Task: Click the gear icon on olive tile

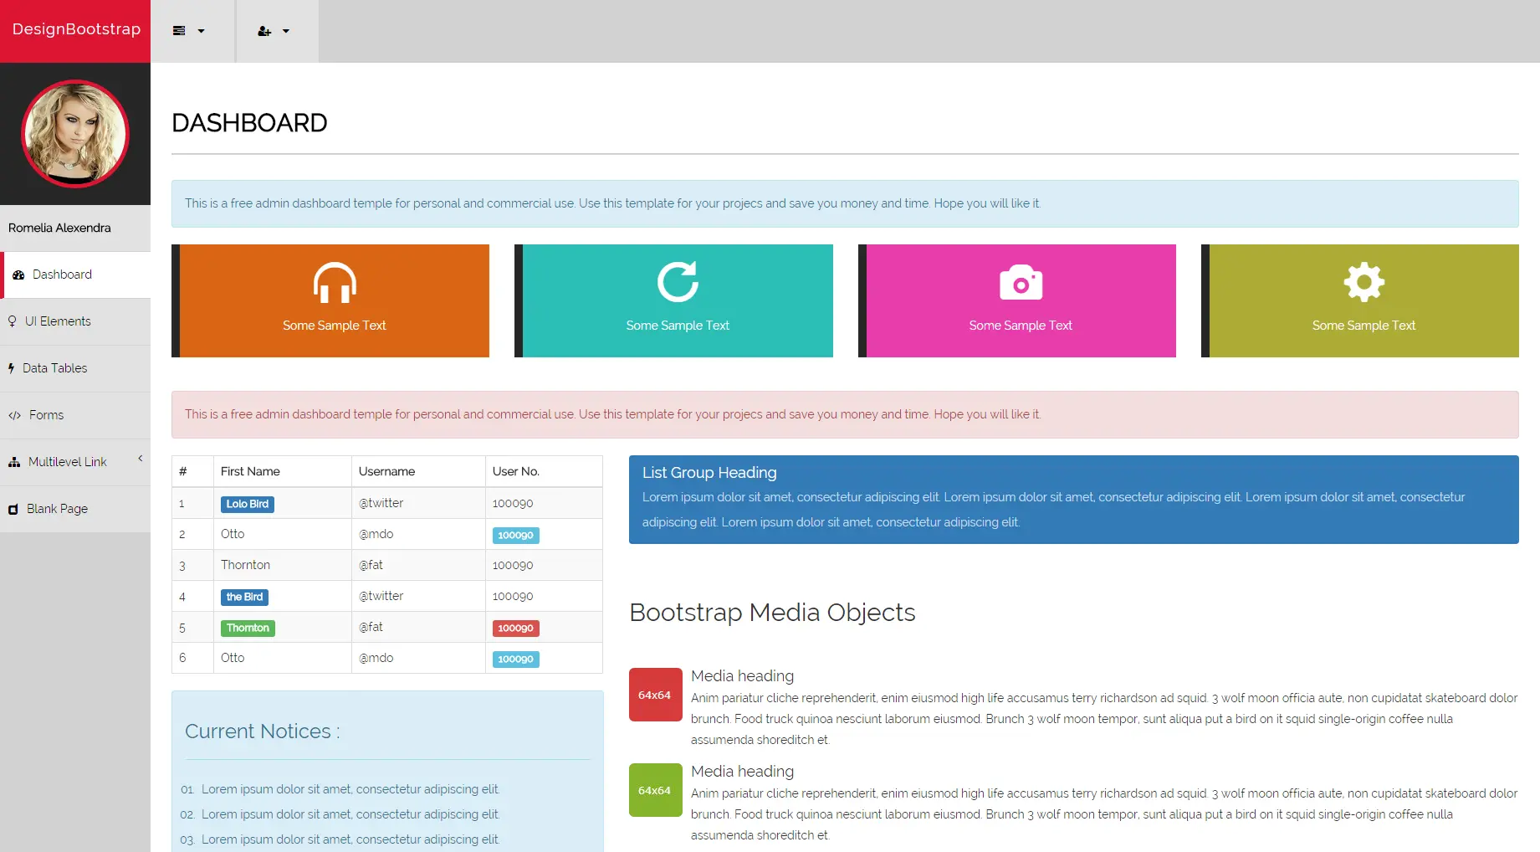Action: [x=1363, y=282]
